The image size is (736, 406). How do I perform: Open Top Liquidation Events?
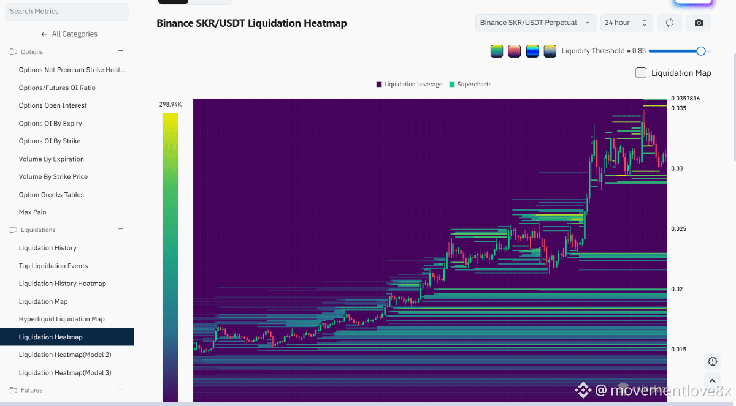point(53,266)
